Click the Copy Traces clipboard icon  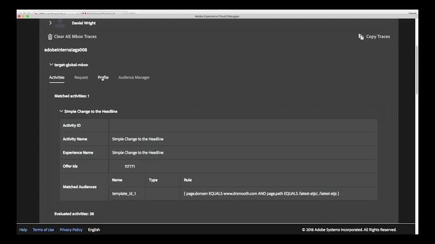pos(361,37)
